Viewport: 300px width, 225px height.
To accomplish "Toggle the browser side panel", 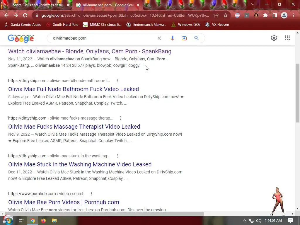I will pos(275,15).
